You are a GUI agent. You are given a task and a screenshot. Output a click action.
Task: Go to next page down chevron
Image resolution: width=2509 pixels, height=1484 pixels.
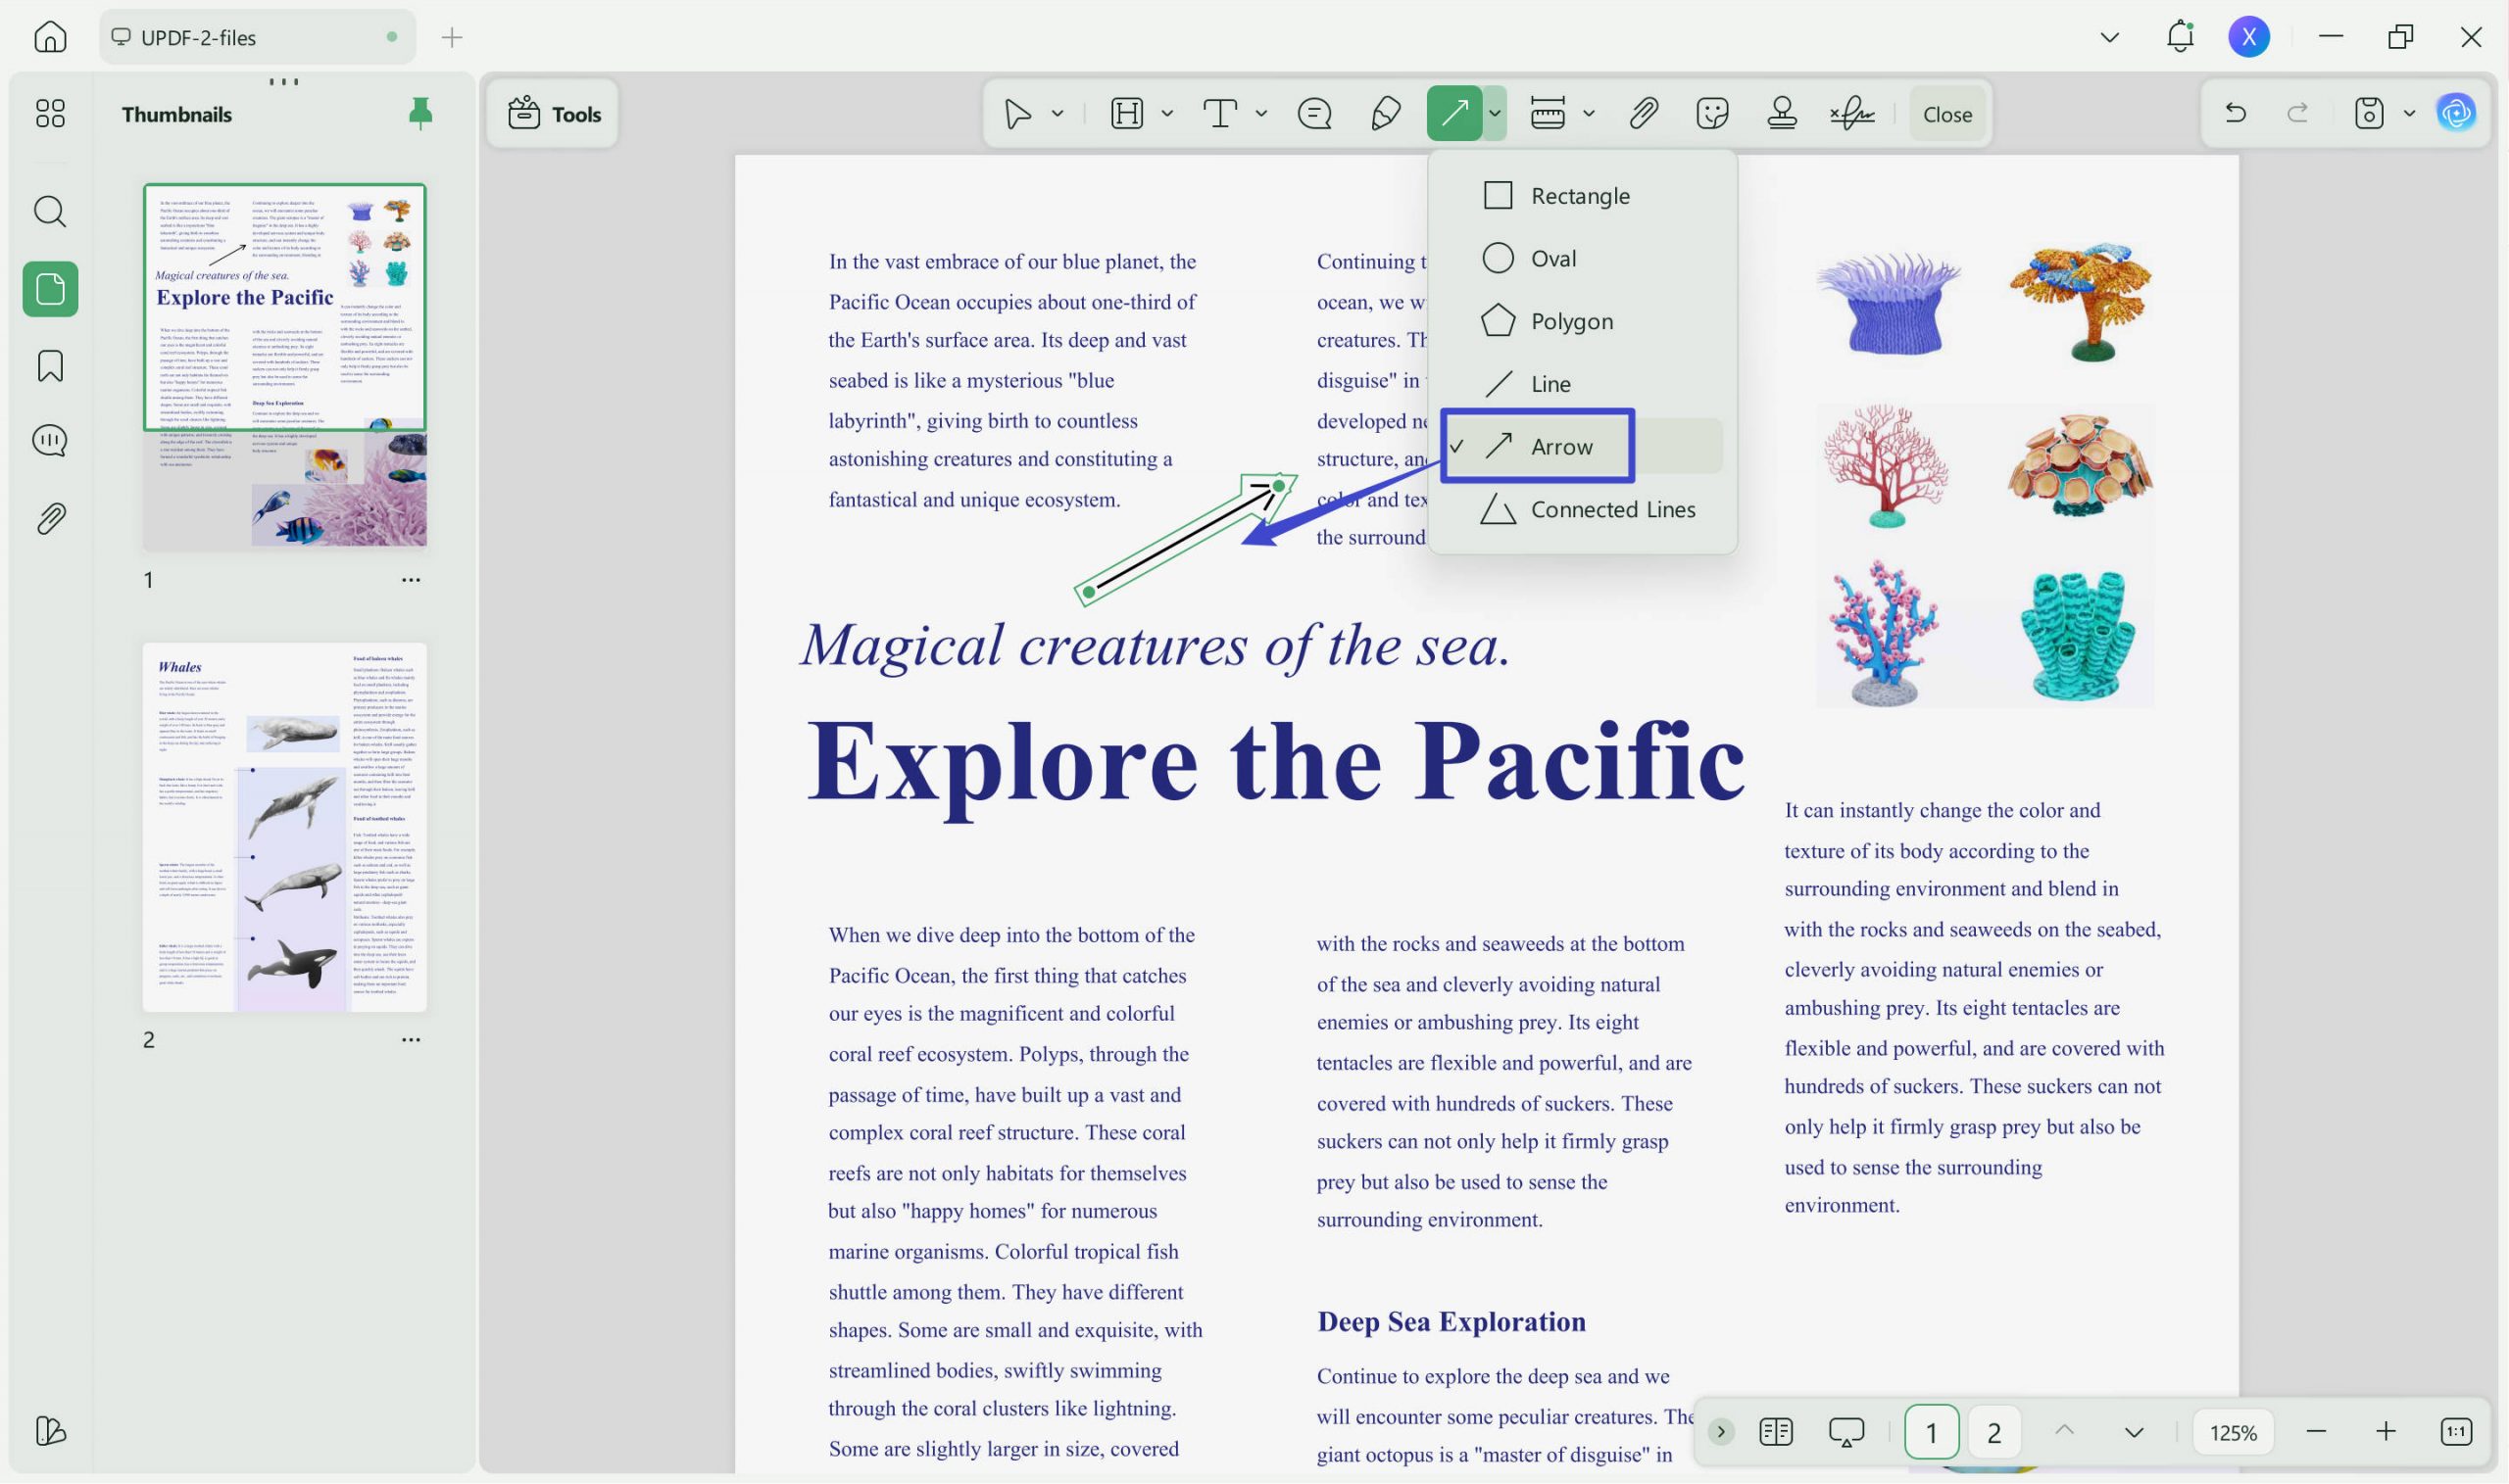[x=2134, y=1432]
